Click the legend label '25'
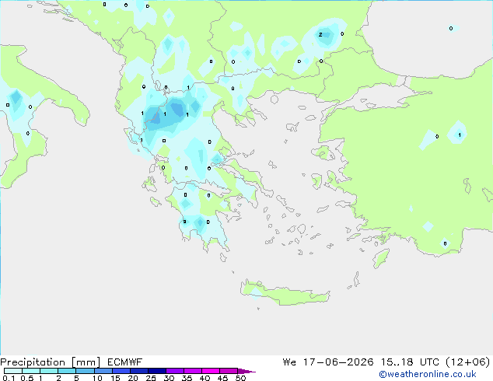Viewport: 493px width, 381px height. [151, 378]
